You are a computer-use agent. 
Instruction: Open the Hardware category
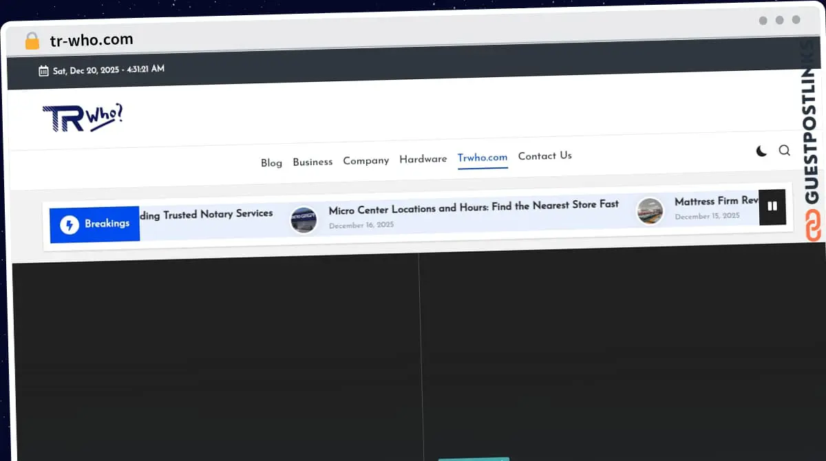point(423,159)
